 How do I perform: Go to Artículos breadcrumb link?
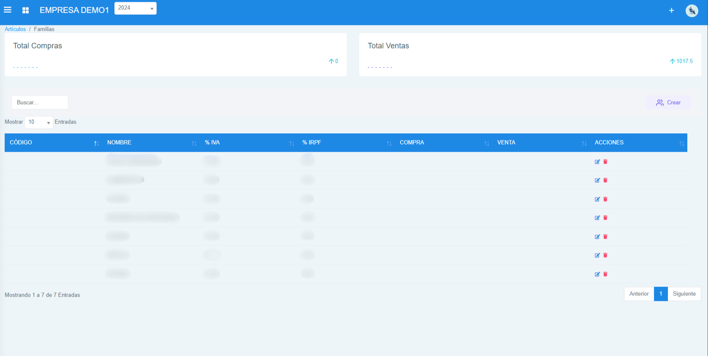pyautogui.click(x=15, y=29)
